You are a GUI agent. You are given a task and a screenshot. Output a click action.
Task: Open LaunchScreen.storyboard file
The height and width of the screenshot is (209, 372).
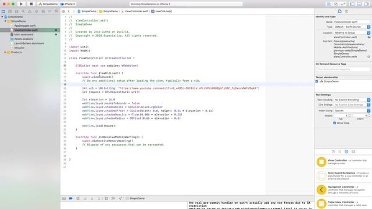pos(29,44)
